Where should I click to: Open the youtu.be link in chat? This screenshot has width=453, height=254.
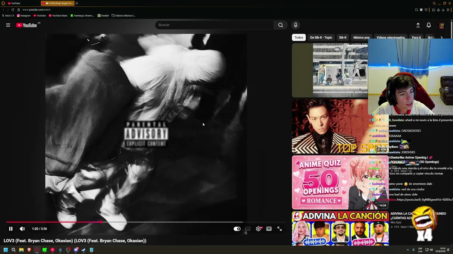[x=425, y=200]
